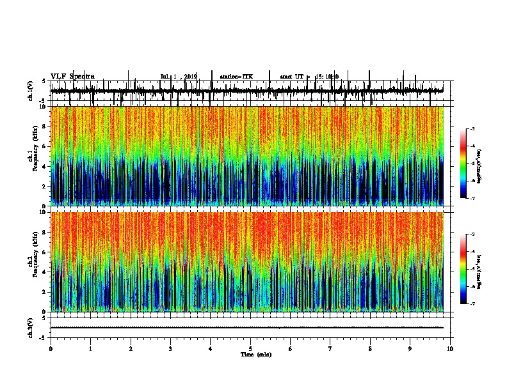Click the "6" kHz tick of ch.1 spectrogram
This screenshot has height=391, width=507.
pos(45,146)
